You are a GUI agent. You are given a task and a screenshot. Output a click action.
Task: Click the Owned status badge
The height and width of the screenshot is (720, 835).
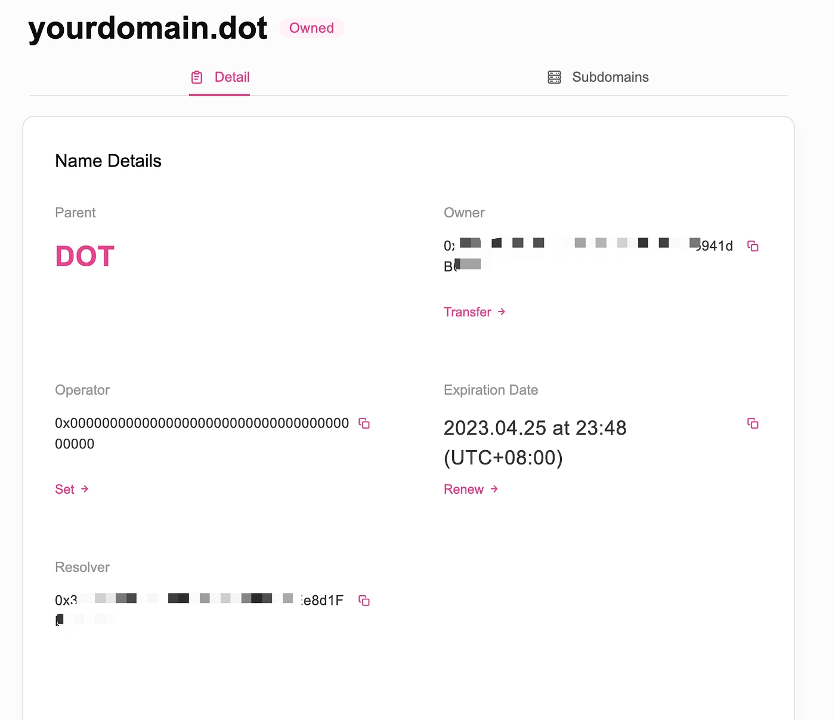coord(311,28)
